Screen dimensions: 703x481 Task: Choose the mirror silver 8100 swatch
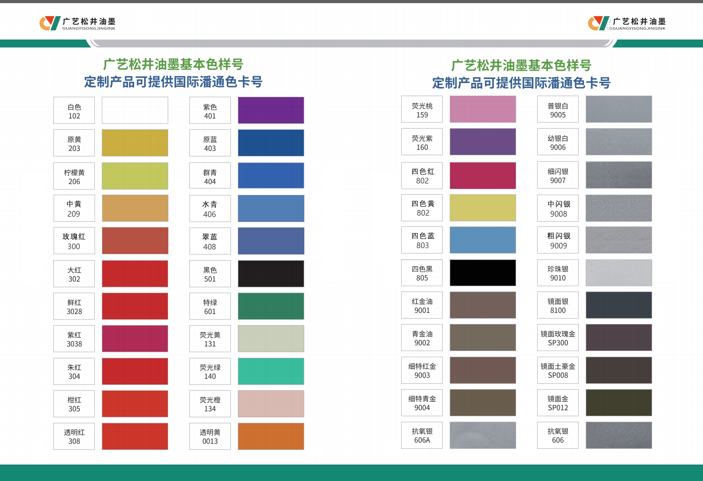619,305
